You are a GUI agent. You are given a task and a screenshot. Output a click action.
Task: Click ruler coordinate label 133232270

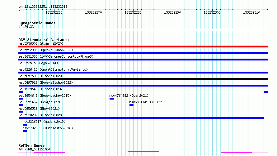pos(93,12)
